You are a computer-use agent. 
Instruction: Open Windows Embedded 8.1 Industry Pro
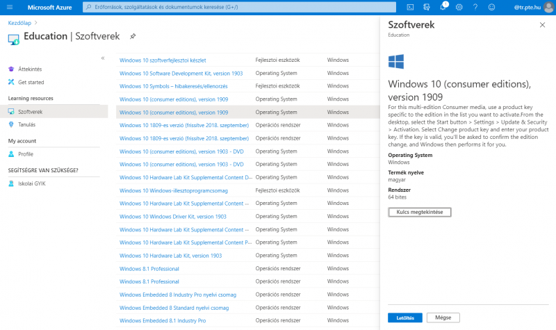click(163, 320)
